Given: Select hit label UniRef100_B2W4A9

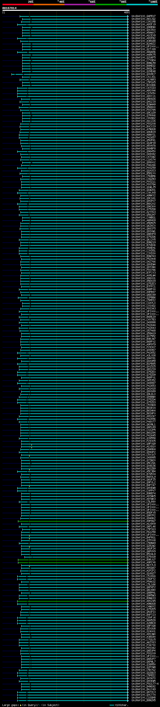Looking at the screenshot, I should (143, 104).
